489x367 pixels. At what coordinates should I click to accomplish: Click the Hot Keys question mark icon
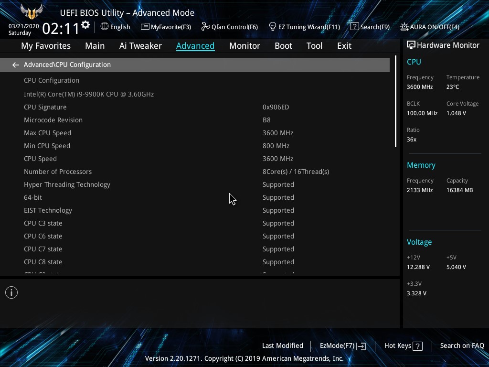[417, 346]
